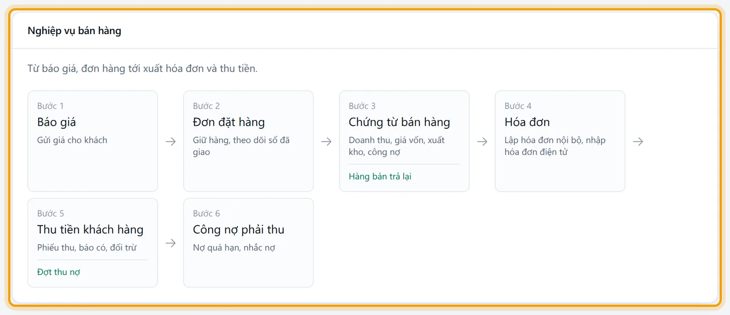Click the 'Bước 3' label
This screenshot has width=730, height=315.
point(362,106)
